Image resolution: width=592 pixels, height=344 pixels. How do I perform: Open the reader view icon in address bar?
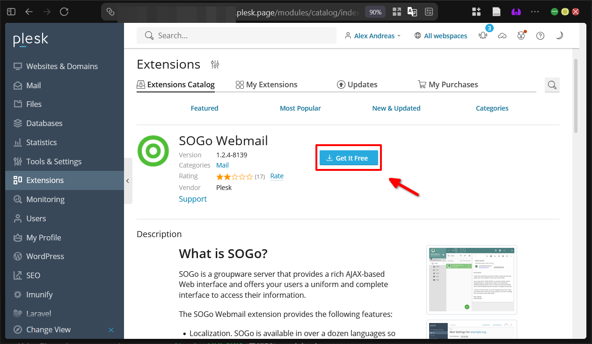click(428, 12)
